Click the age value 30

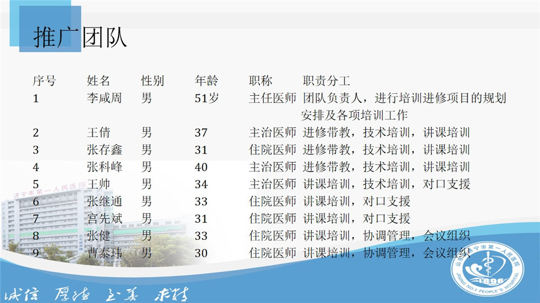pos(201,253)
